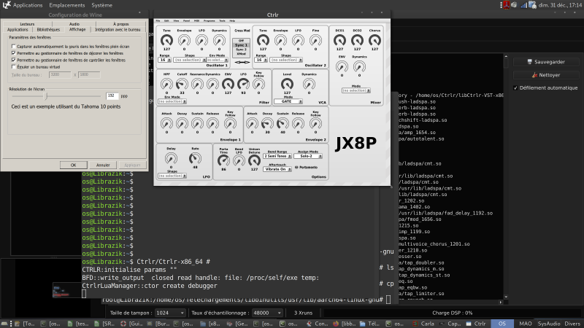The width and height of the screenshot is (584, 328).
Task: Click the Filter LFO knob
Action: (x=243, y=84)
